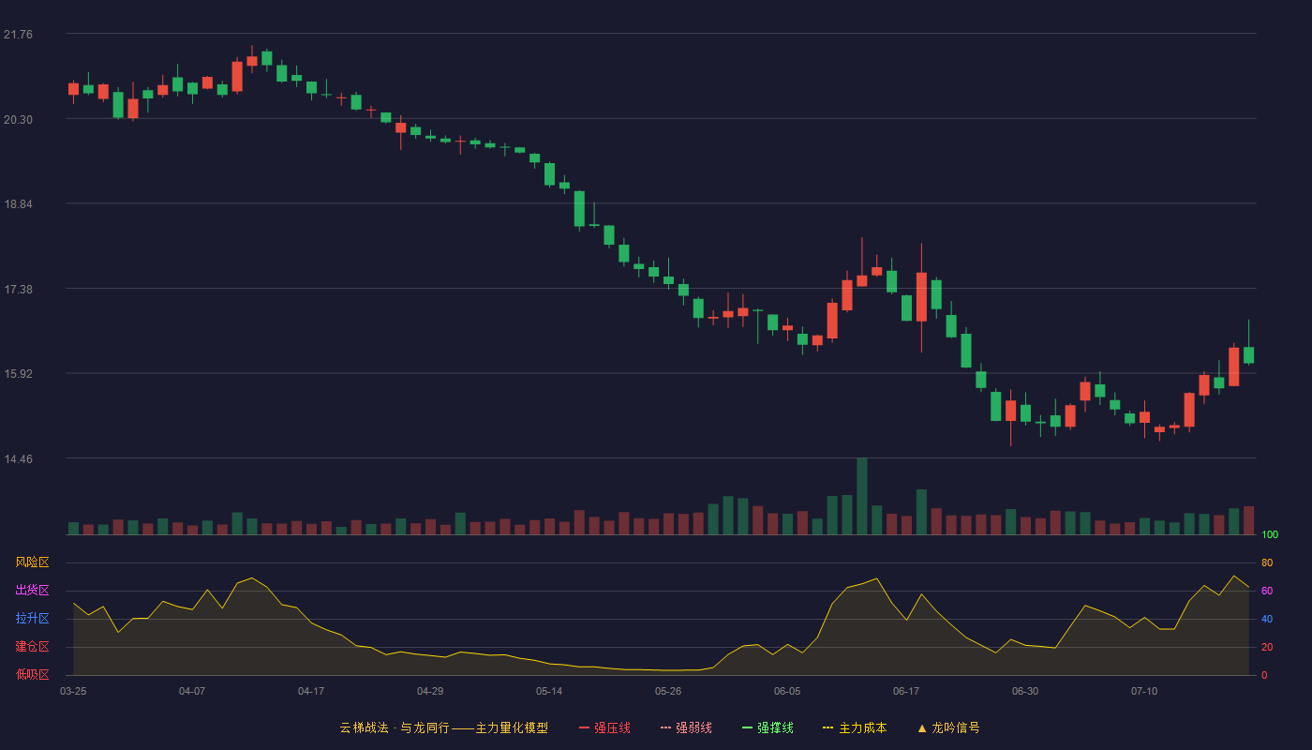
Task: Click the 07-10 date label
Action: pyautogui.click(x=1144, y=691)
